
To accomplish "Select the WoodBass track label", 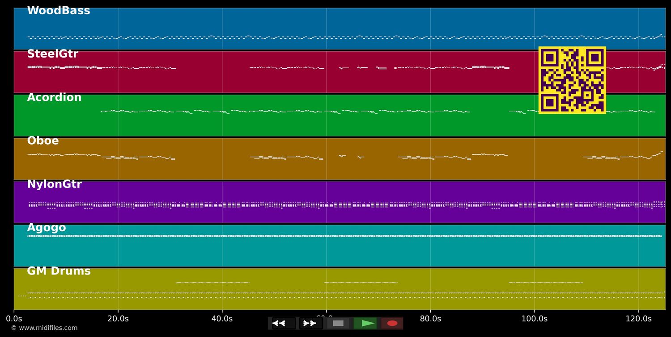I will (x=59, y=11).
